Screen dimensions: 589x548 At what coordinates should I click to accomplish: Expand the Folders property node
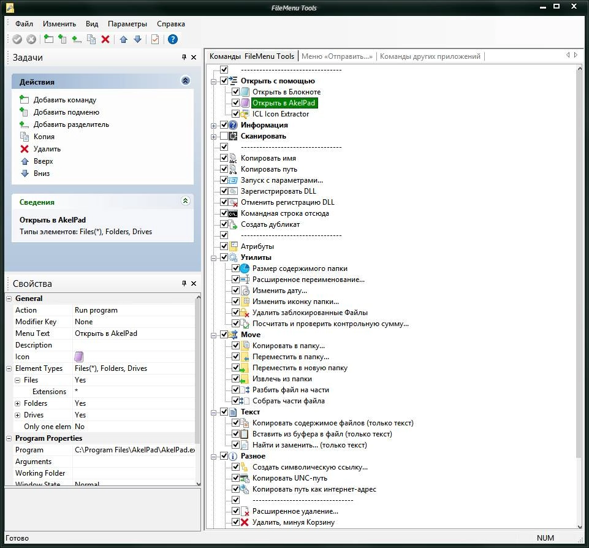click(17, 403)
